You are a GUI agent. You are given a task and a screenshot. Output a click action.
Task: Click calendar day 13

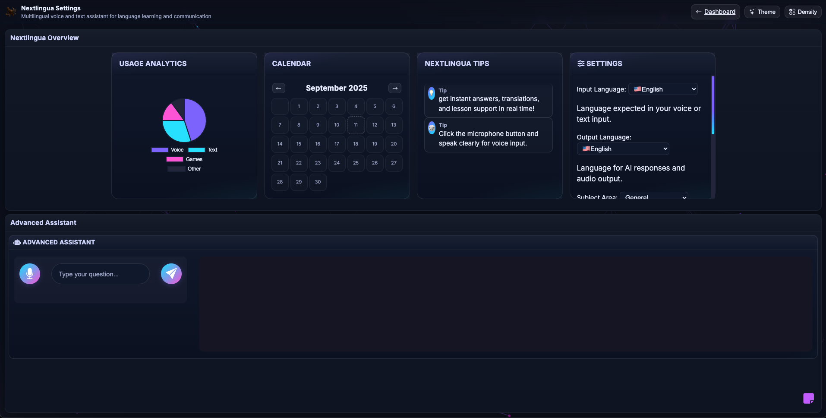394,125
